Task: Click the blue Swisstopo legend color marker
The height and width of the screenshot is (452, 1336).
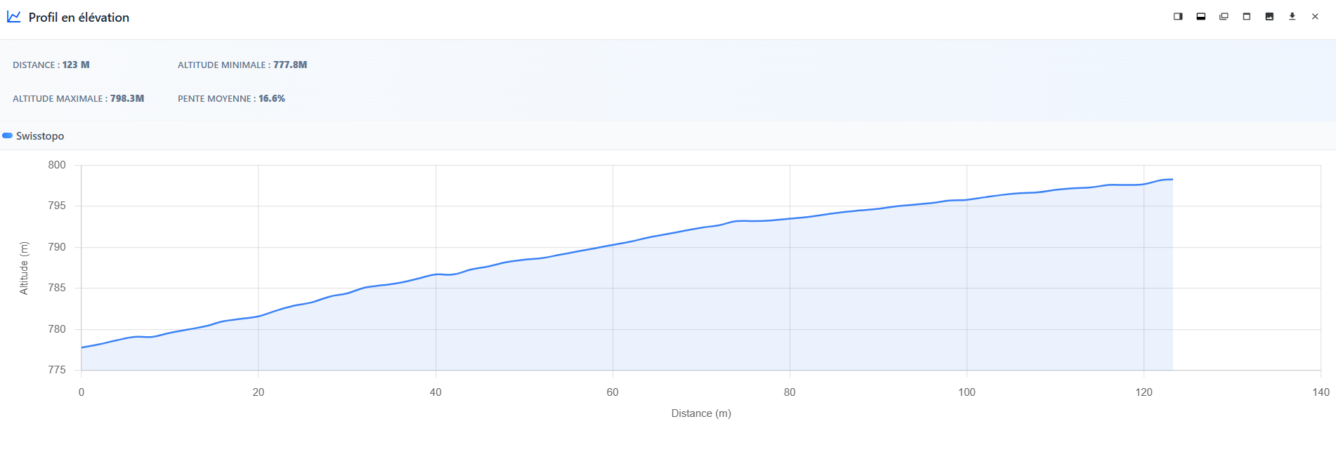Action: 8,136
